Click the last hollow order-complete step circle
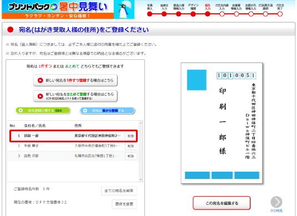297x216 pixels. coord(280,14)
